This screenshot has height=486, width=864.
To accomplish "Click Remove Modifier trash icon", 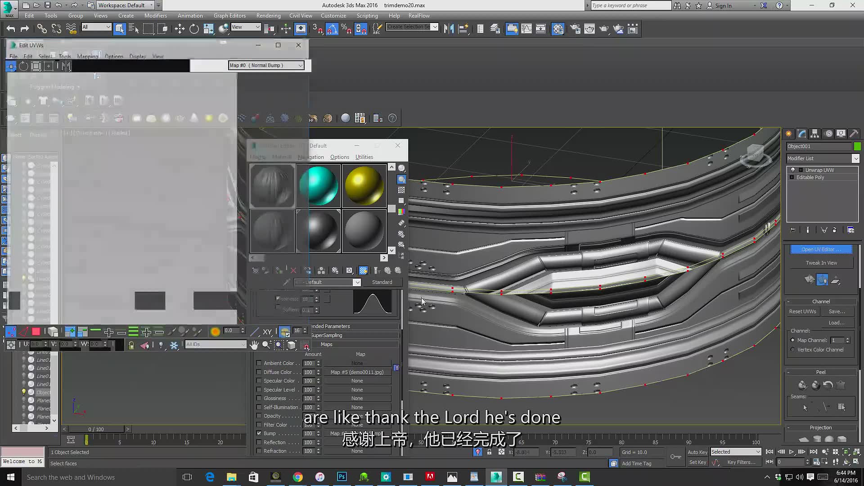I will (x=835, y=230).
